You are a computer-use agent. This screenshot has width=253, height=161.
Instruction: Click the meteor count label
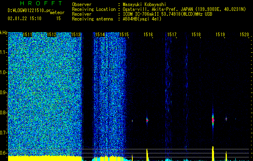pyautogui.click(x=57, y=12)
